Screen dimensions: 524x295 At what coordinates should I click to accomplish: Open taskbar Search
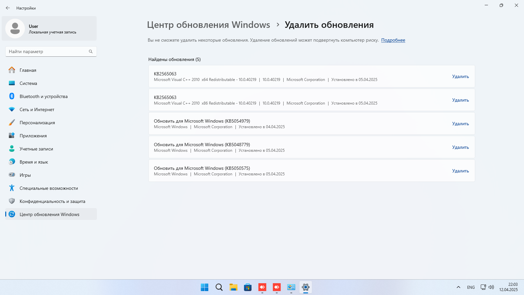219,287
